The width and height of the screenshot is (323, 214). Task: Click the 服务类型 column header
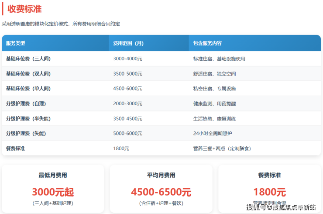pyautogui.click(x=16, y=43)
